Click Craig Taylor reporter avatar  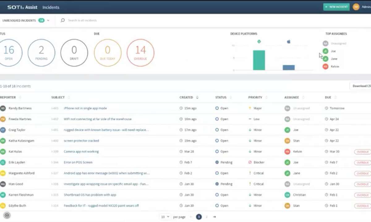3,130
